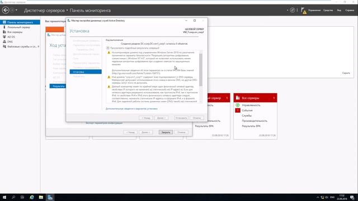The width and height of the screenshot is (358, 201).
Task: Open navigation history dropdown arrow
Action: pyautogui.click(x=16, y=10)
